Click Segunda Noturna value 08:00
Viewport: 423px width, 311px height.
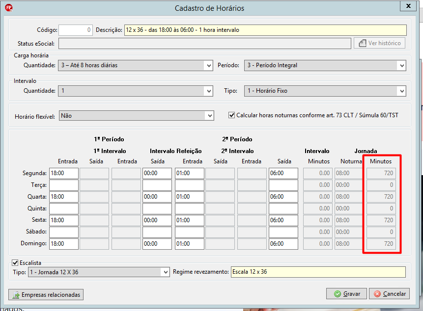pyautogui.click(x=349, y=174)
